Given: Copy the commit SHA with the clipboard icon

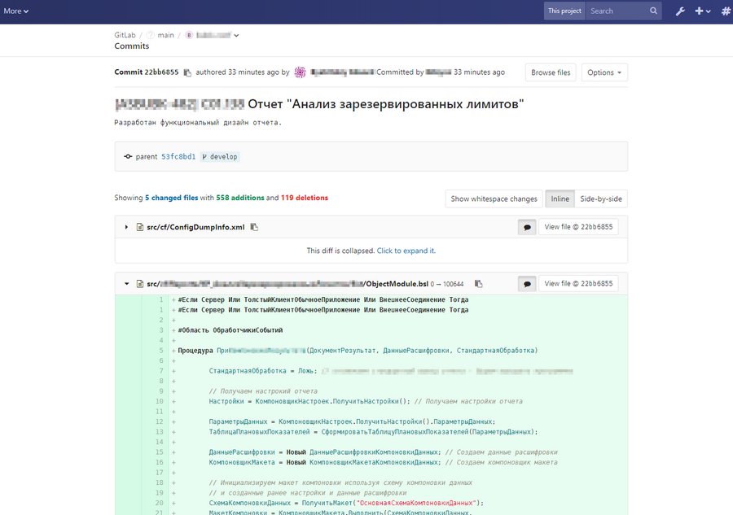Looking at the screenshot, I should pos(187,72).
